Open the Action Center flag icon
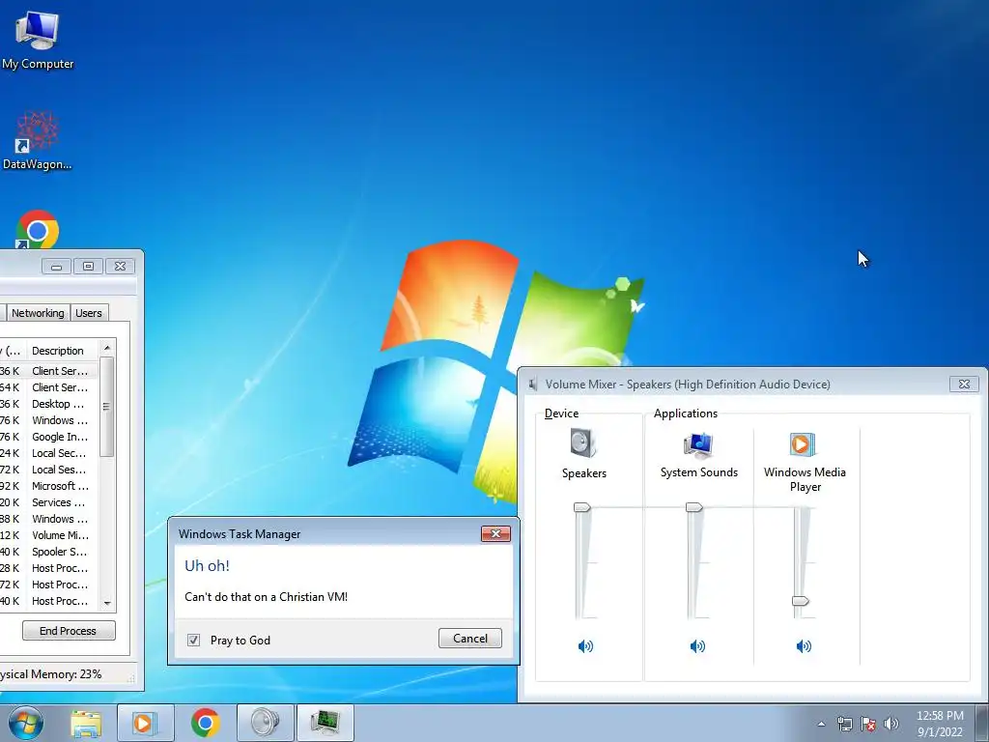The width and height of the screenshot is (989, 742). (x=868, y=724)
